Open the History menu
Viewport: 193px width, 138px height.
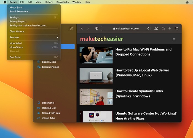tap(49, 2)
